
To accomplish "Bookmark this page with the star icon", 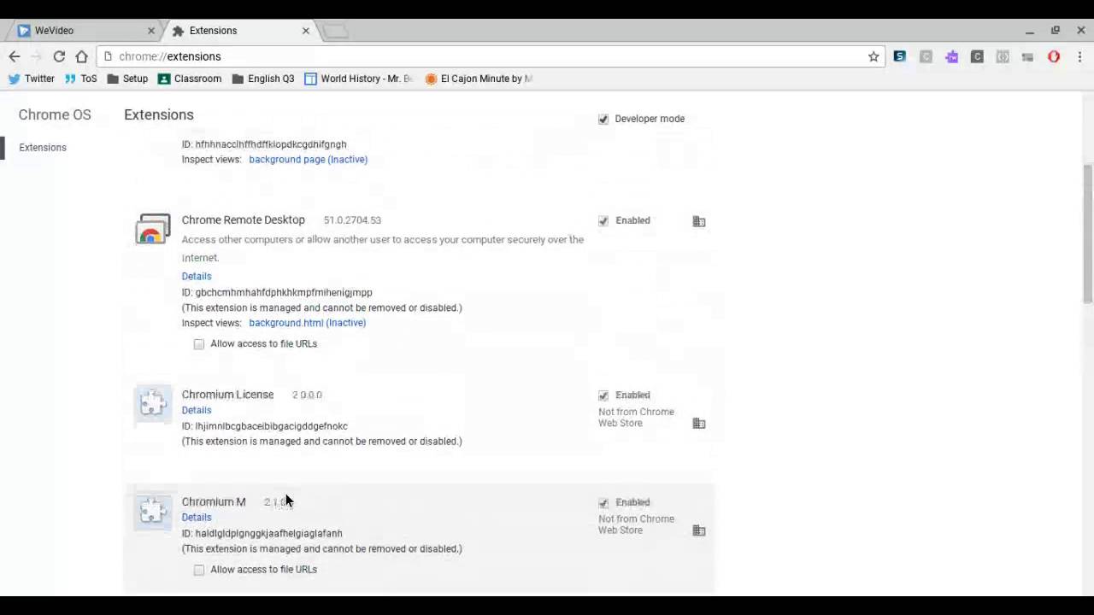I will (873, 56).
